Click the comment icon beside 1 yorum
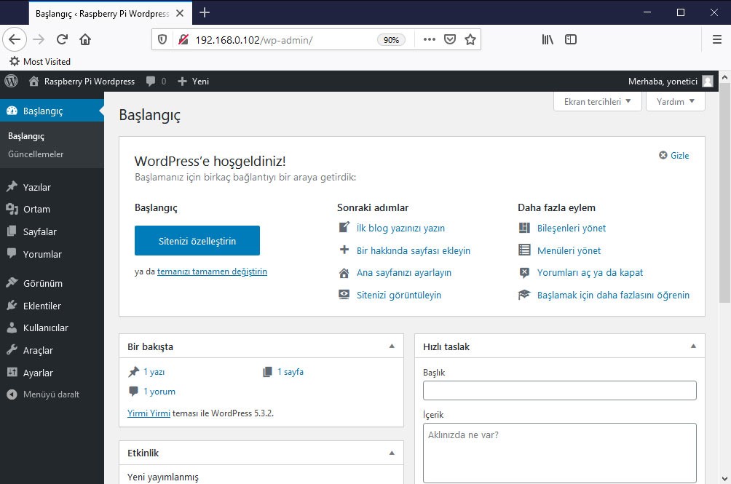 (x=133, y=392)
